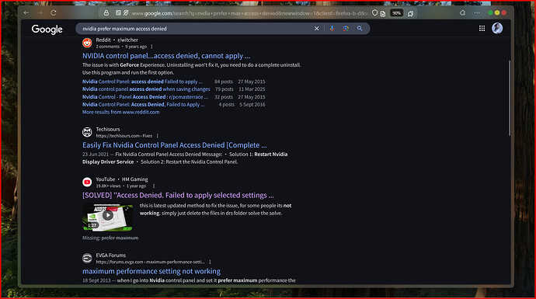Open browser extensions menu

tap(462, 13)
